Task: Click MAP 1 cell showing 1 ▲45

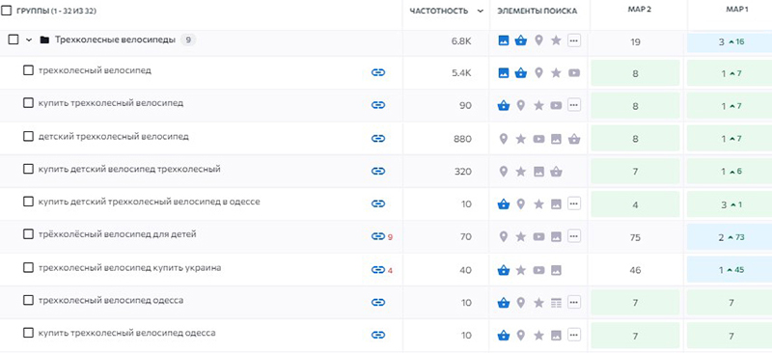Action: [731, 270]
